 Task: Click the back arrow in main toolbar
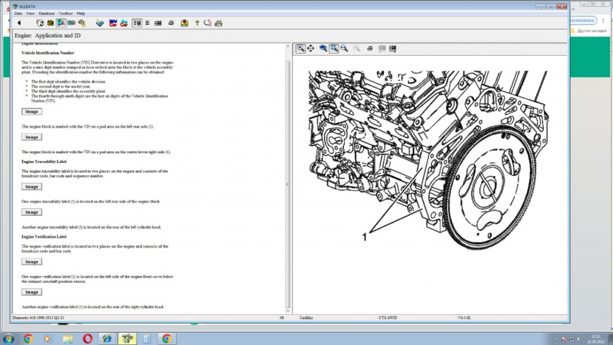(19, 23)
